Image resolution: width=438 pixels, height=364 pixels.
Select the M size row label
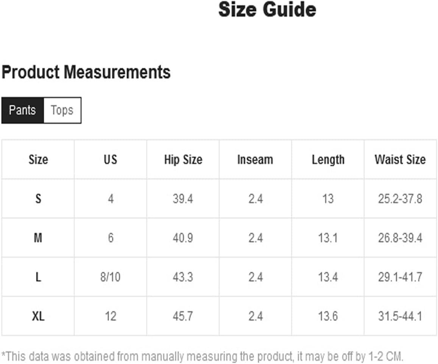coord(38,238)
